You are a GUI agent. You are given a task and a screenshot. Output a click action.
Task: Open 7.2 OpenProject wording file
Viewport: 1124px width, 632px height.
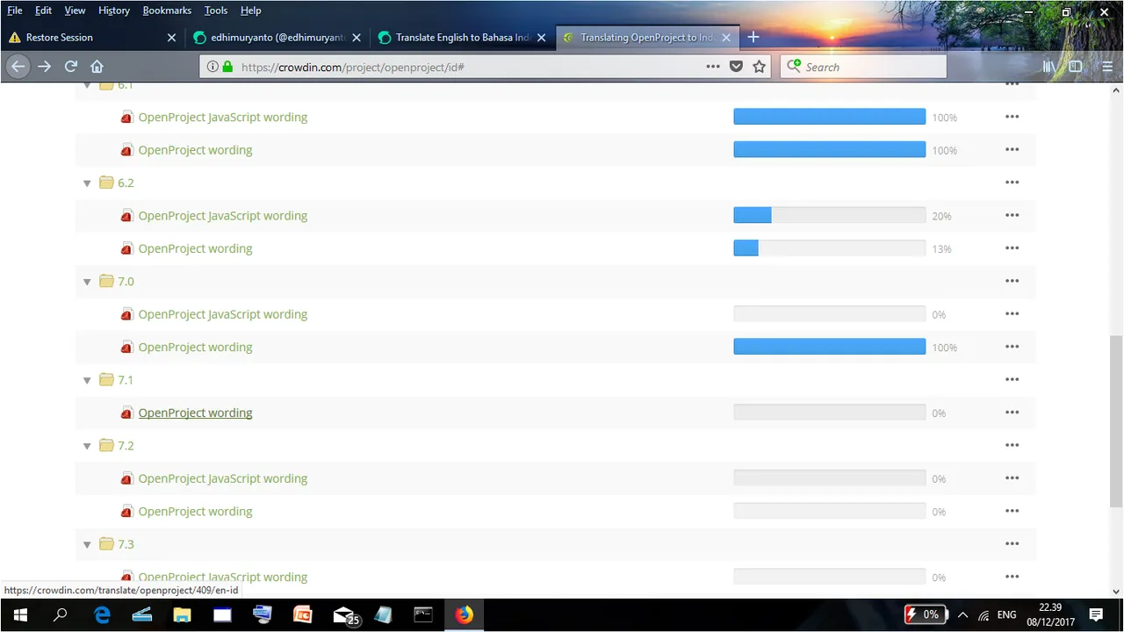click(195, 512)
